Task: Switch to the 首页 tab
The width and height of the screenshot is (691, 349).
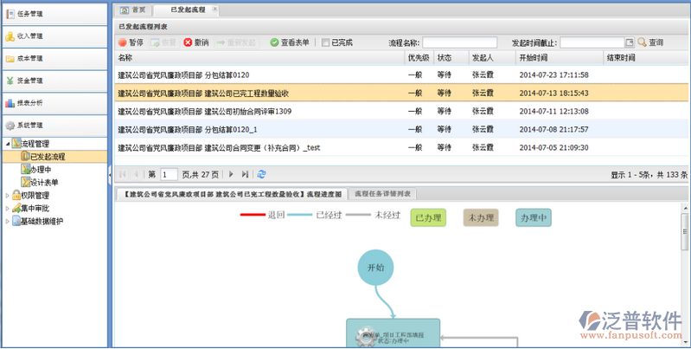Action: pyautogui.click(x=133, y=10)
